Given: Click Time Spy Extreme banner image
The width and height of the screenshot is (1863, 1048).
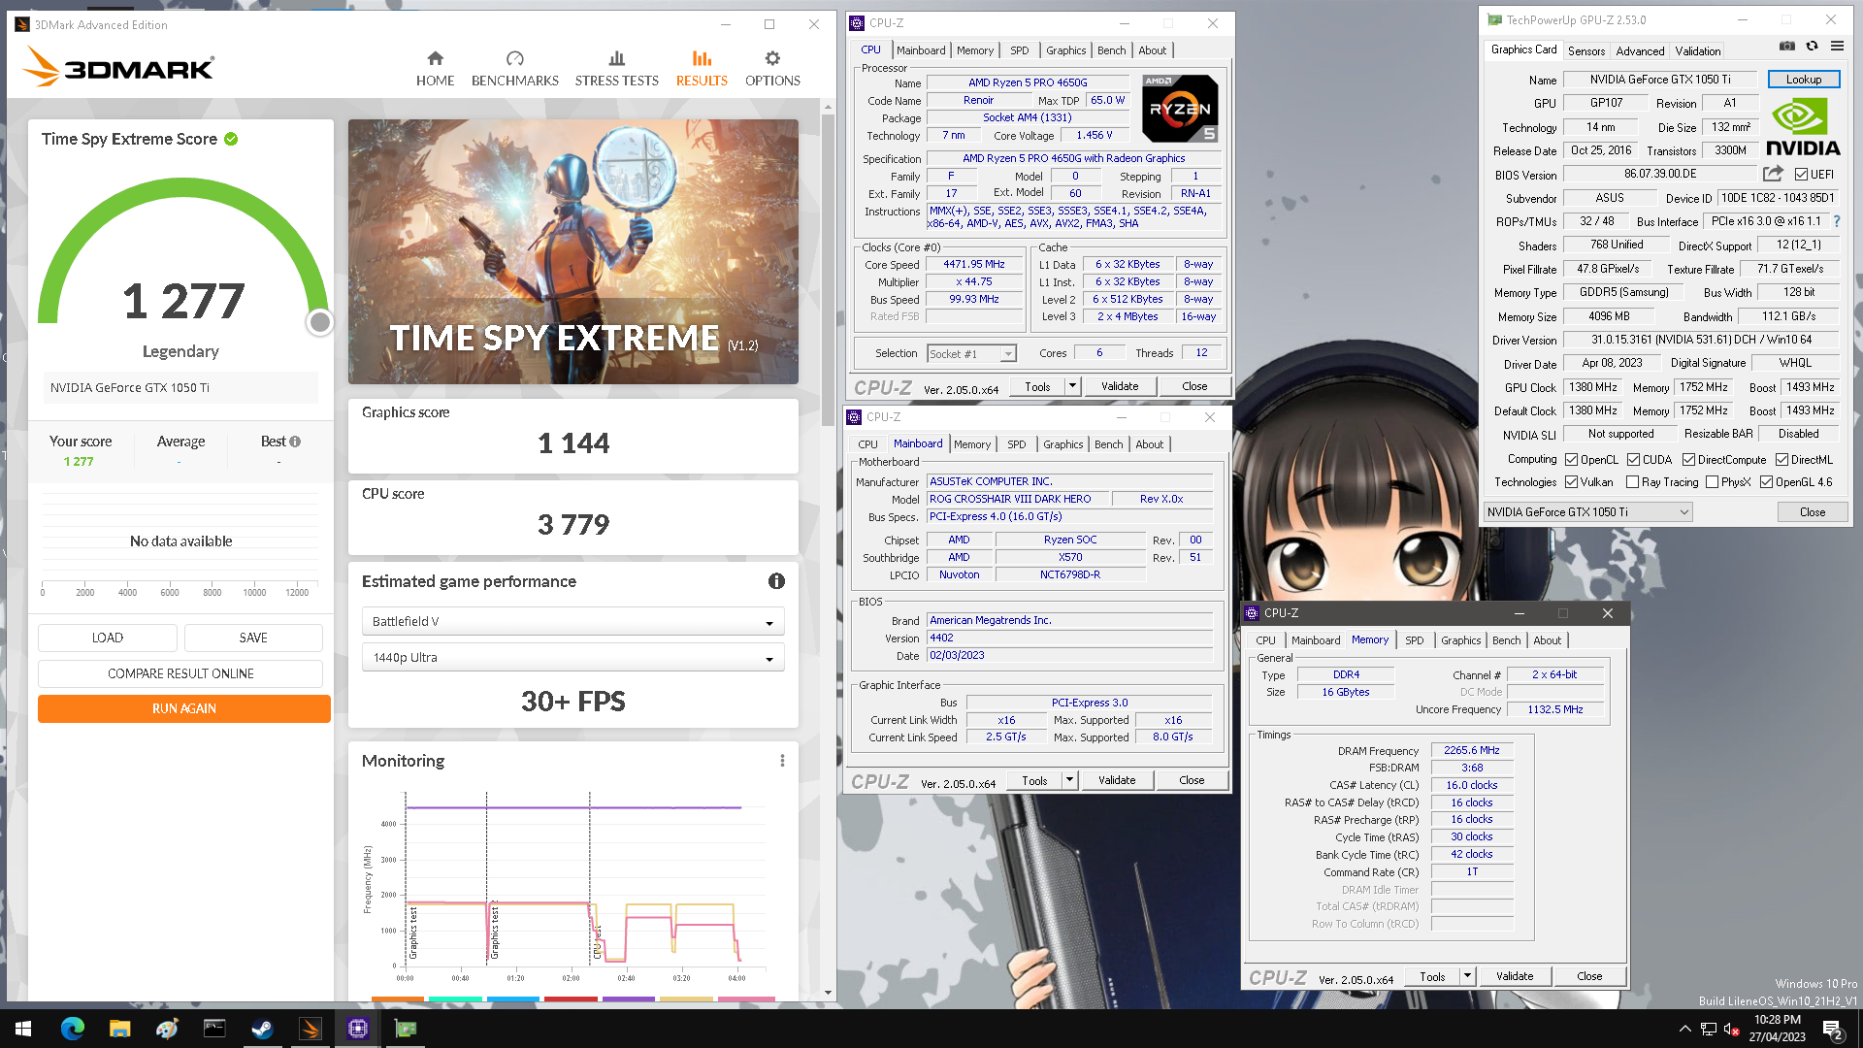Looking at the screenshot, I should (x=572, y=251).
